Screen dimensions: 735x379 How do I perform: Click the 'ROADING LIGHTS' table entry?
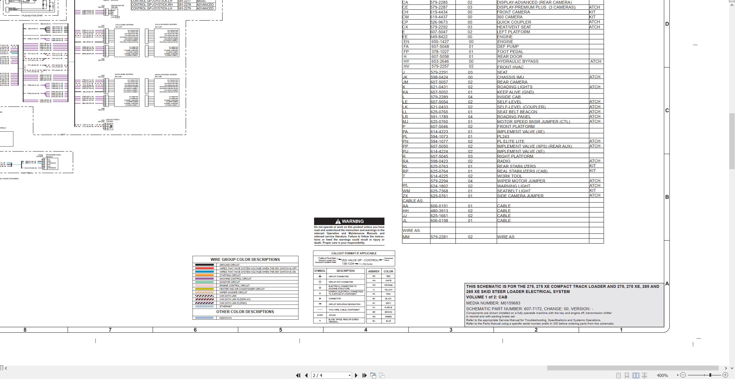(515, 87)
